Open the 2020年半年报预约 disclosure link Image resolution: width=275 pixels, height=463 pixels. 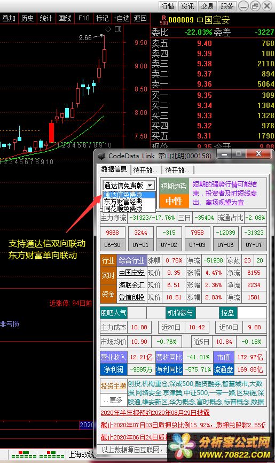click(155, 413)
